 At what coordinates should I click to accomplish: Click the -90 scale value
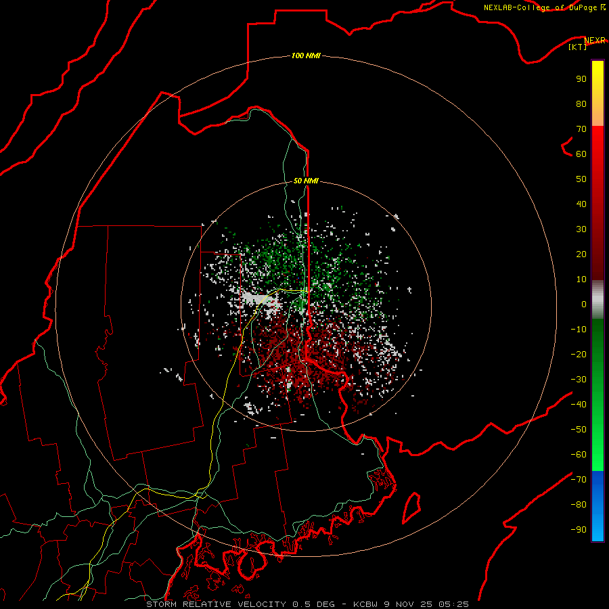coord(579,529)
